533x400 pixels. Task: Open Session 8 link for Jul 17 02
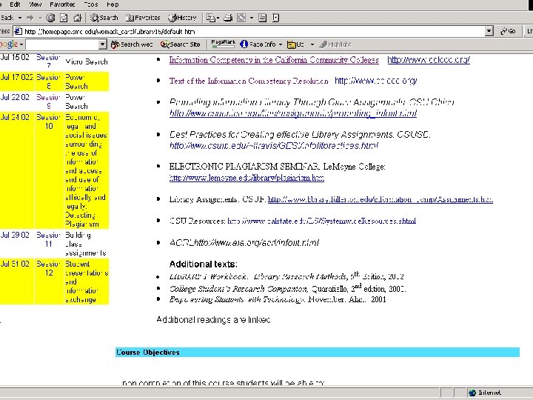click(x=48, y=81)
